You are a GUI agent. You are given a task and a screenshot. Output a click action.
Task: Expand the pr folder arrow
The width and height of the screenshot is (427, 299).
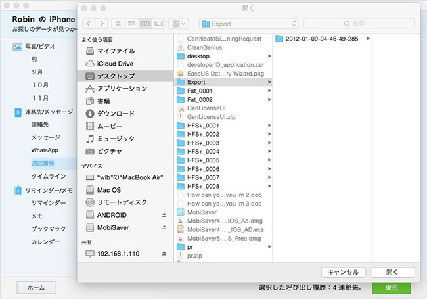point(269,247)
